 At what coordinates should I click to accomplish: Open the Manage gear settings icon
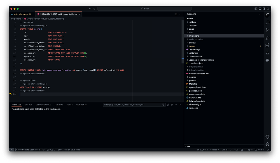coord(267,144)
